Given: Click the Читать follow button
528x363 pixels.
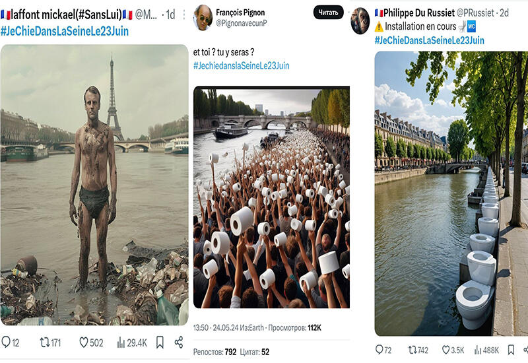Looking at the screenshot, I should [x=328, y=13].
